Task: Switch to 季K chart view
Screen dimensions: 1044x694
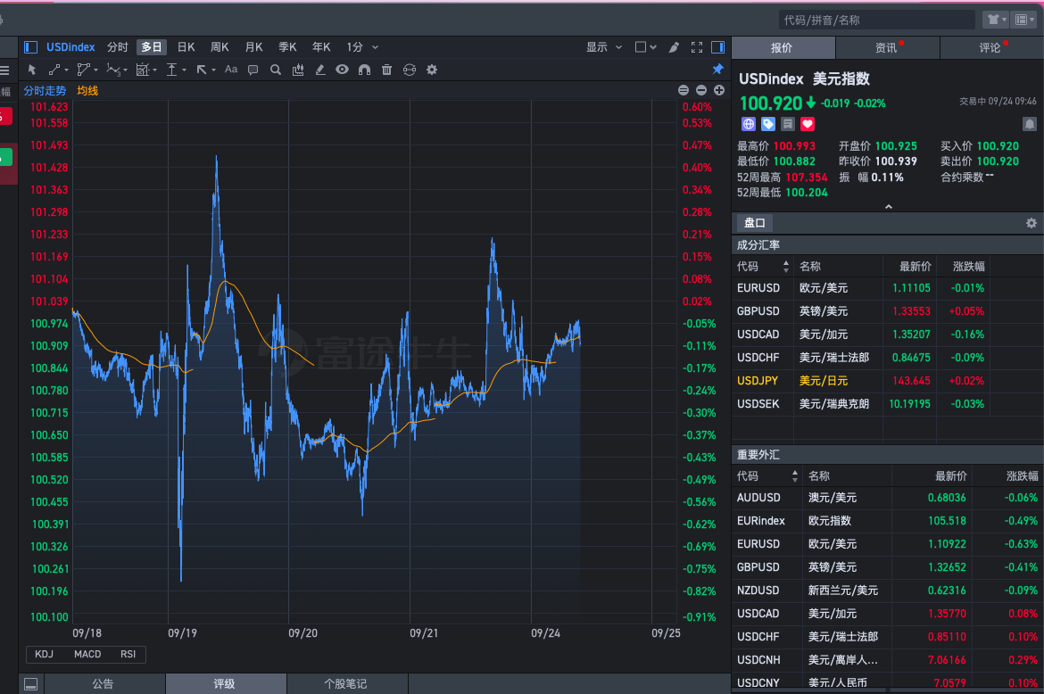Action: [x=287, y=47]
